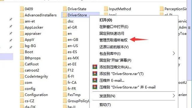The image size is (192, 108).
Task: Select the F12 folder name
Action: click(70, 70)
